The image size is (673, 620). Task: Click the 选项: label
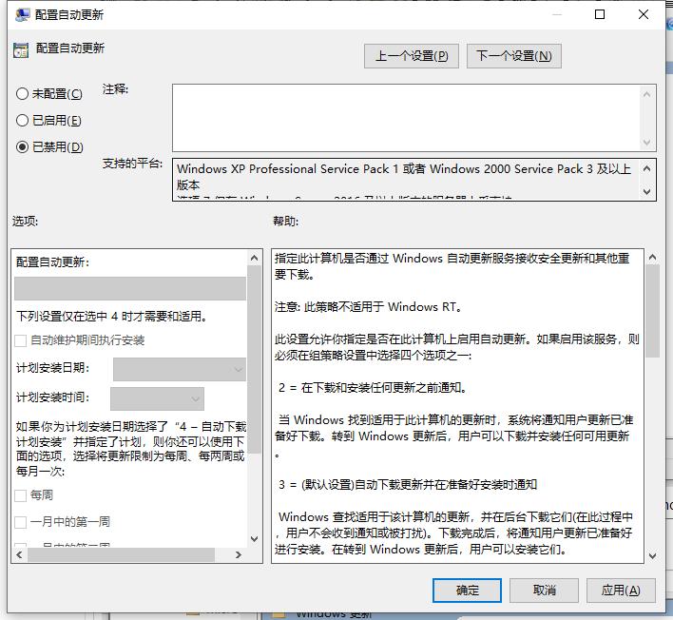(25, 222)
